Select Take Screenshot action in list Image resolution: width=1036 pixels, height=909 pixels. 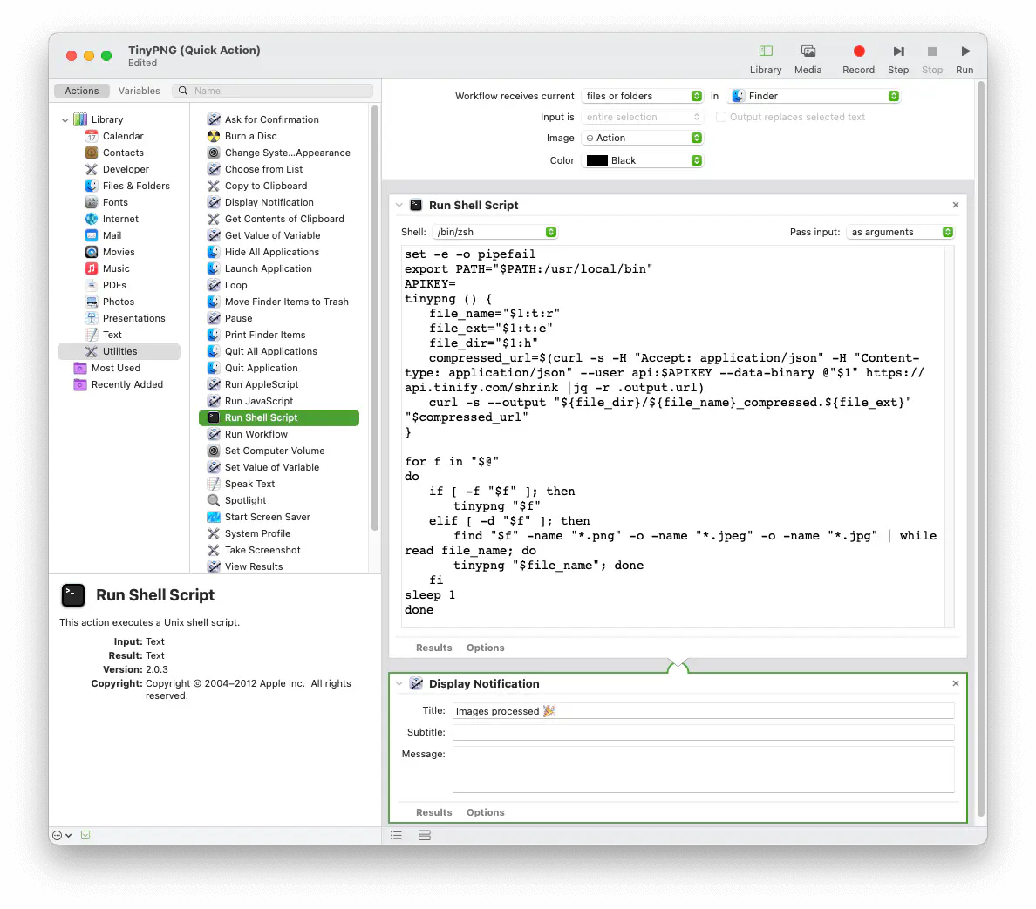(x=262, y=550)
